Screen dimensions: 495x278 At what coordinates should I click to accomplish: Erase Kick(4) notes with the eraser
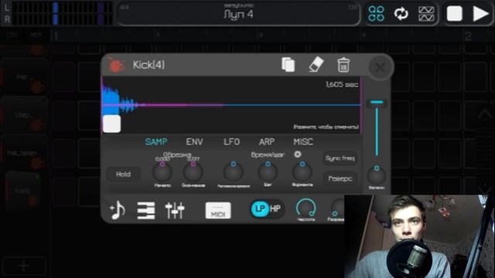click(316, 64)
